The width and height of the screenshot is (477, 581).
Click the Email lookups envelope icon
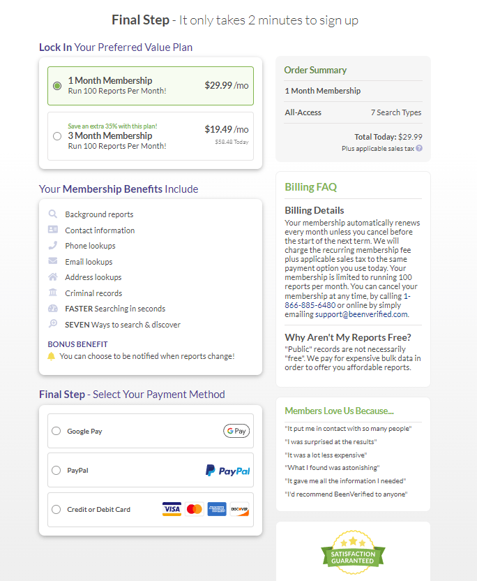(52, 261)
